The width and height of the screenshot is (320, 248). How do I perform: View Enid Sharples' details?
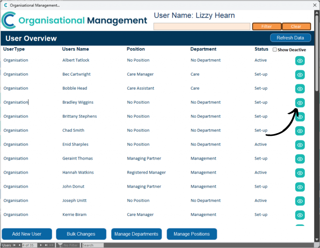point(300,145)
